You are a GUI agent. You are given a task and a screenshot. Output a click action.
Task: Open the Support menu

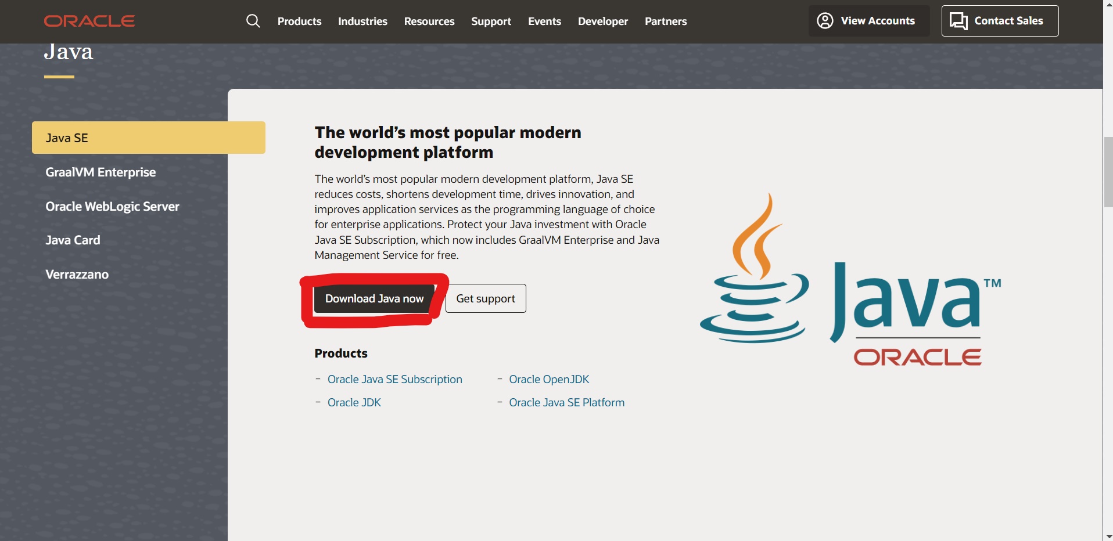491,21
